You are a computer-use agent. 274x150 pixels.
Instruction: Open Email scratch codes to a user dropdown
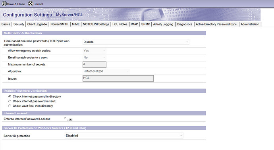pos(94,58)
